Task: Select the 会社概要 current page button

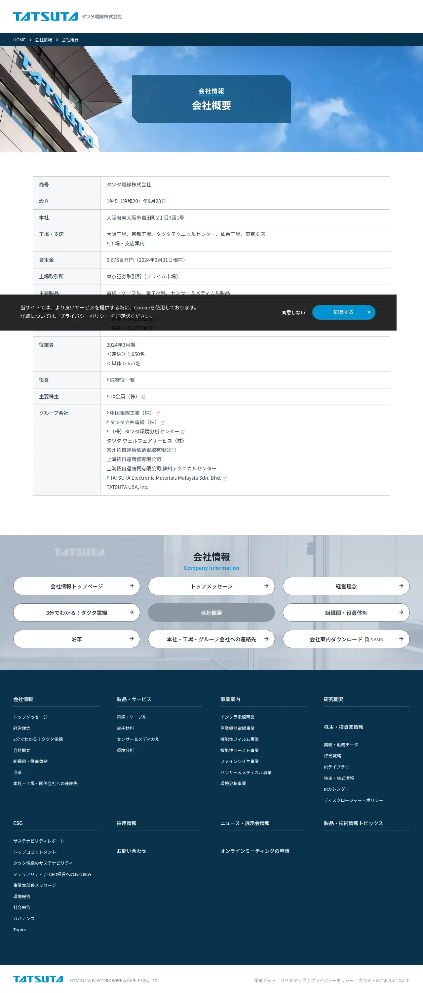Action: point(211,613)
